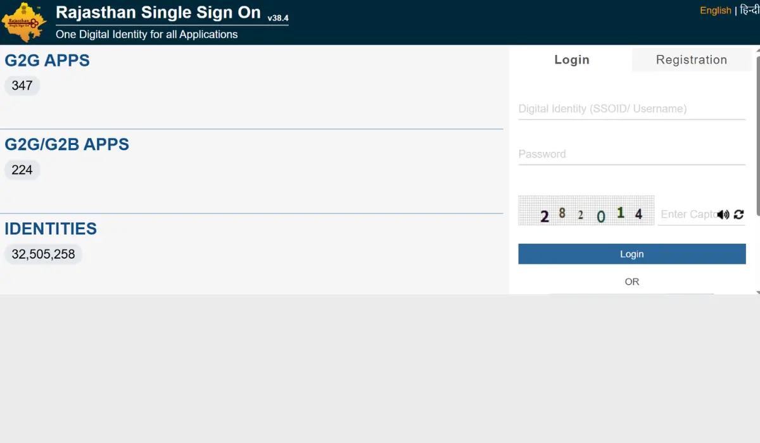Select the 347 count badge
Screen dimensions: 760x443
[x=22, y=85]
